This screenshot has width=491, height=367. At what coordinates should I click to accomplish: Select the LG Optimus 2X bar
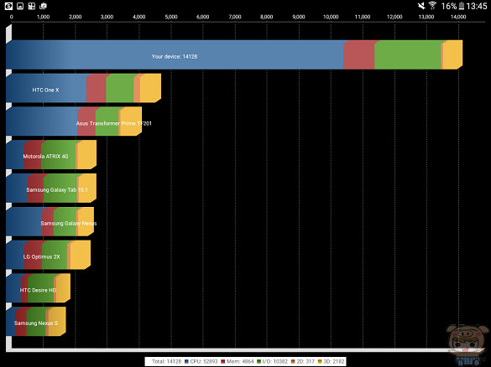point(48,255)
